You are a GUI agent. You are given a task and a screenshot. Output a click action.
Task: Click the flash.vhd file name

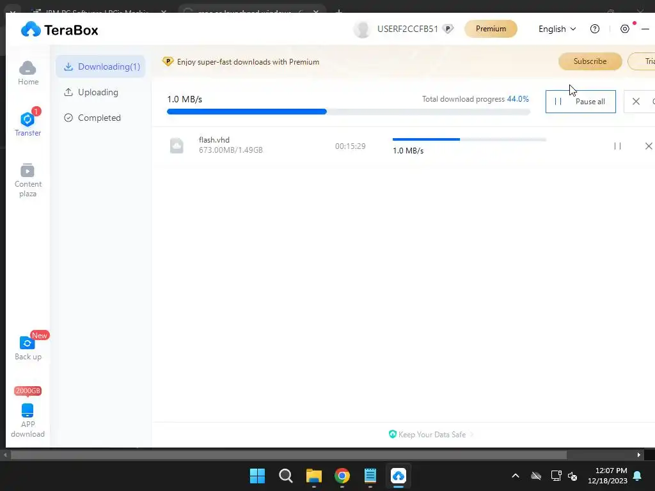(214, 140)
